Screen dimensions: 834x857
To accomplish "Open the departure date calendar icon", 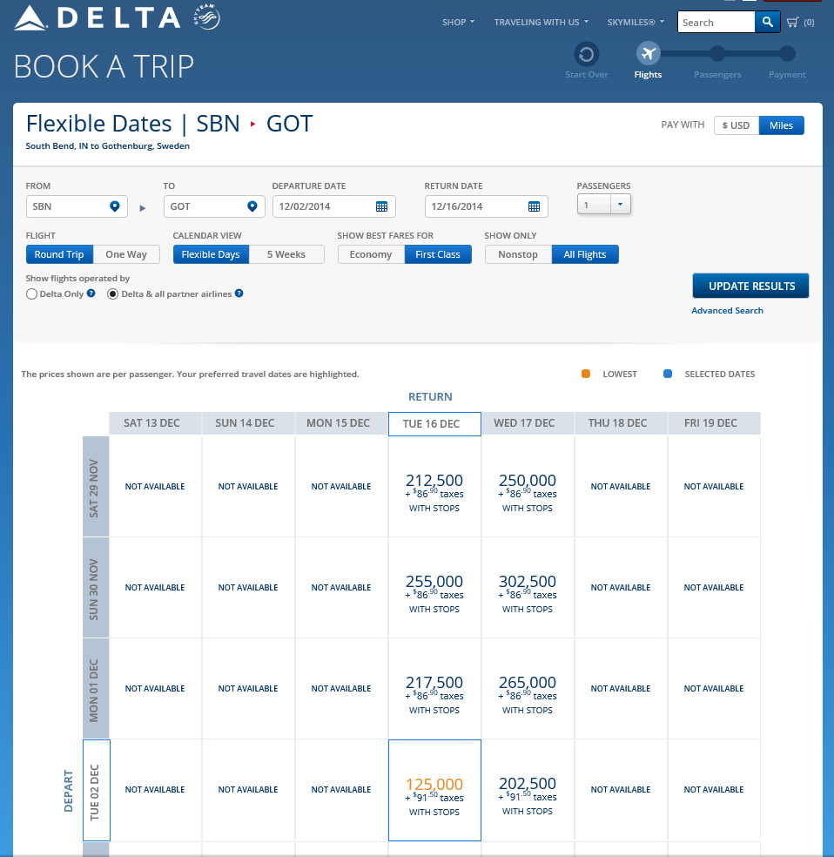I will [381, 206].
